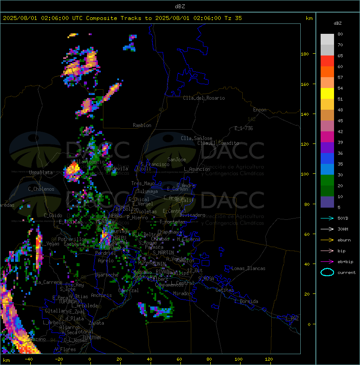Screen dimensions: 360x365
Task: Click the 'V_Flores' map label
Action: point(65,349)
